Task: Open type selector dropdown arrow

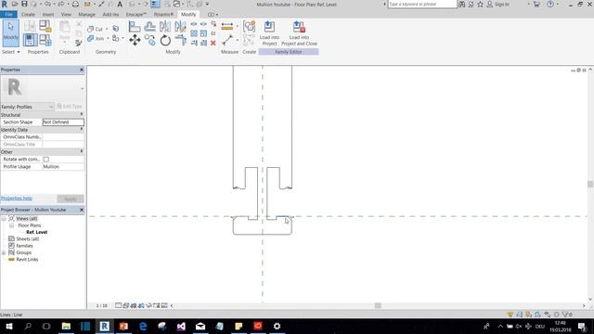Action: tap(83, 89)
